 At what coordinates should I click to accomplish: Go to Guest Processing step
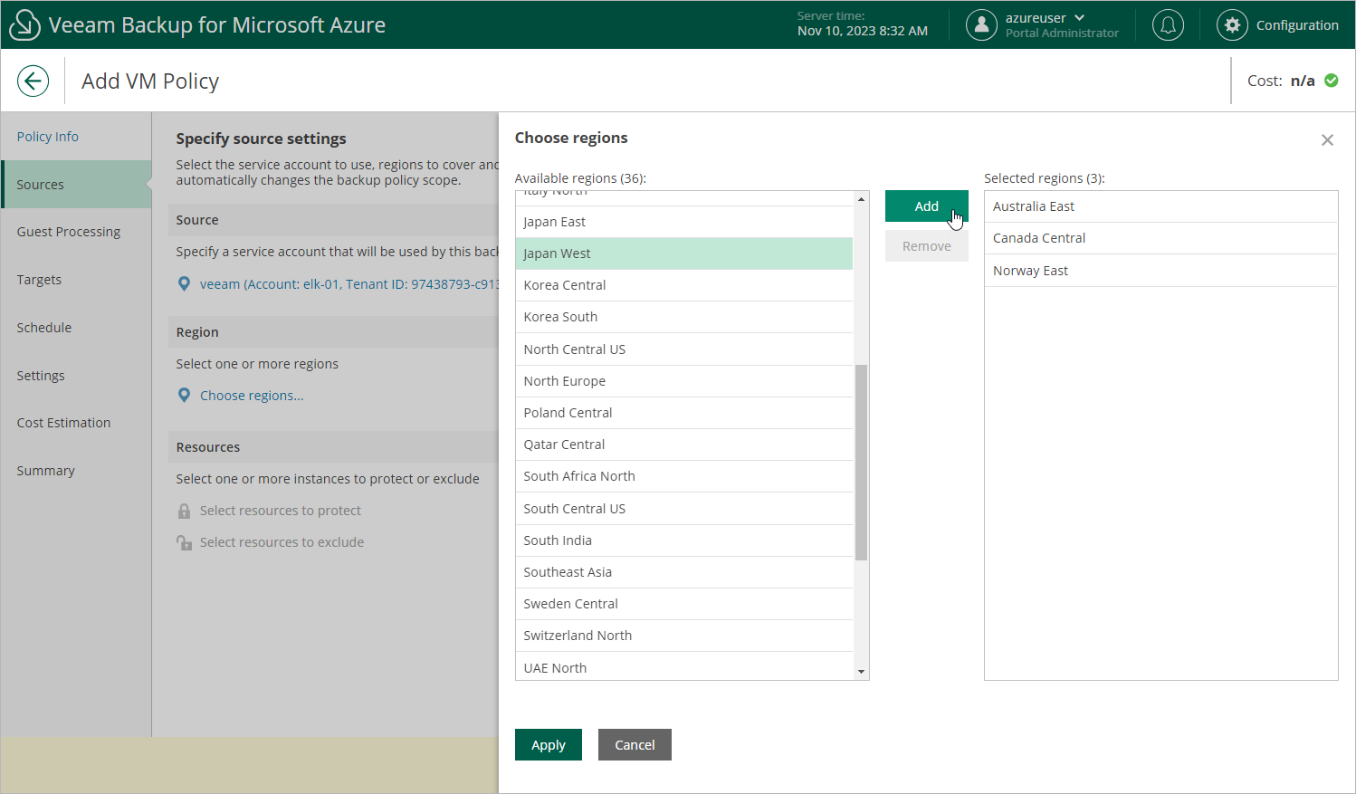point(68,232)
